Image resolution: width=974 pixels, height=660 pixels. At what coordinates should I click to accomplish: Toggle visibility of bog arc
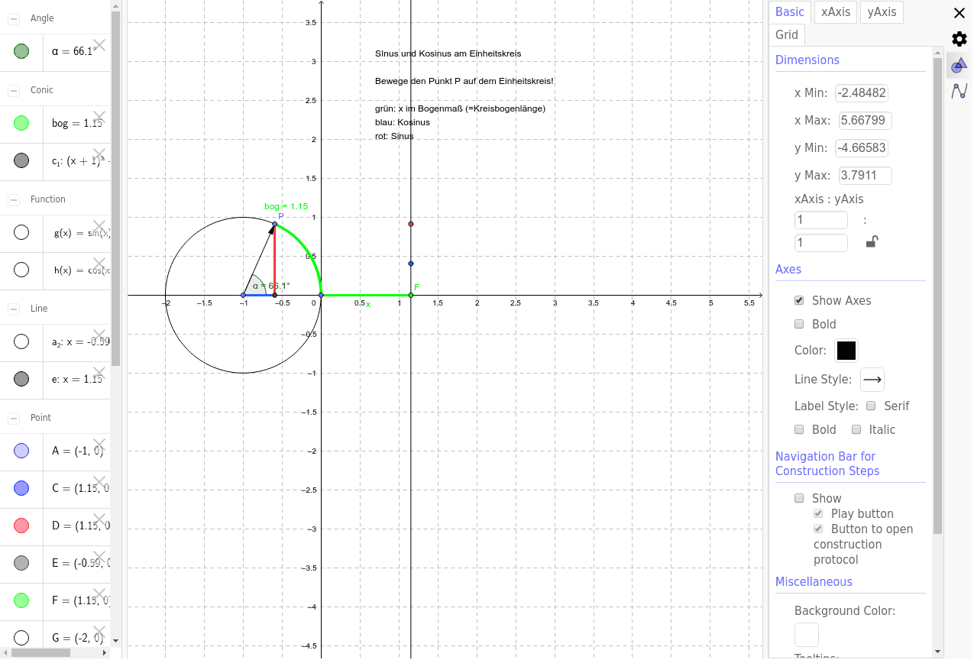pos(21,123)
